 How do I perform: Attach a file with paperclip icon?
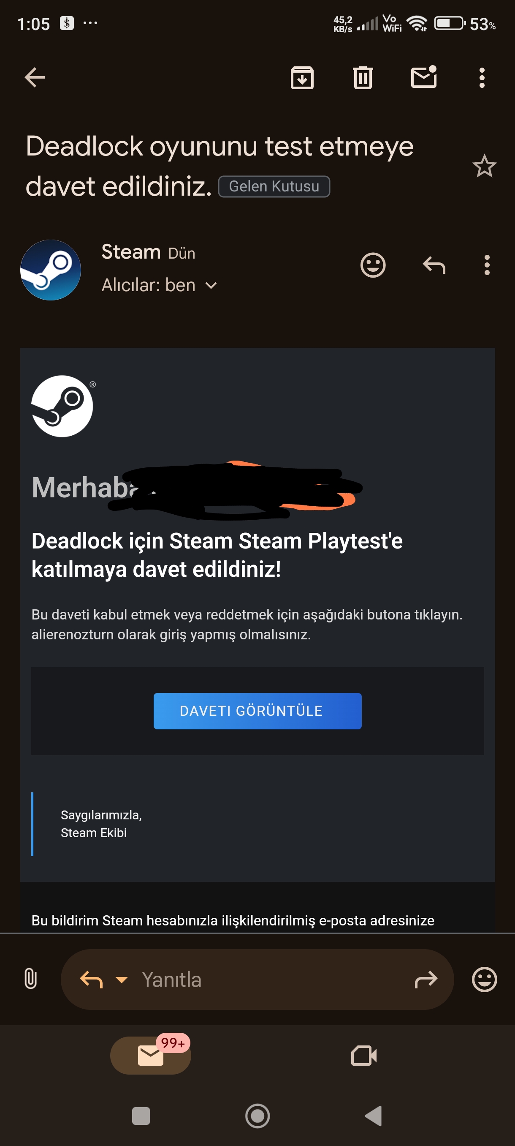click(31, 979)
